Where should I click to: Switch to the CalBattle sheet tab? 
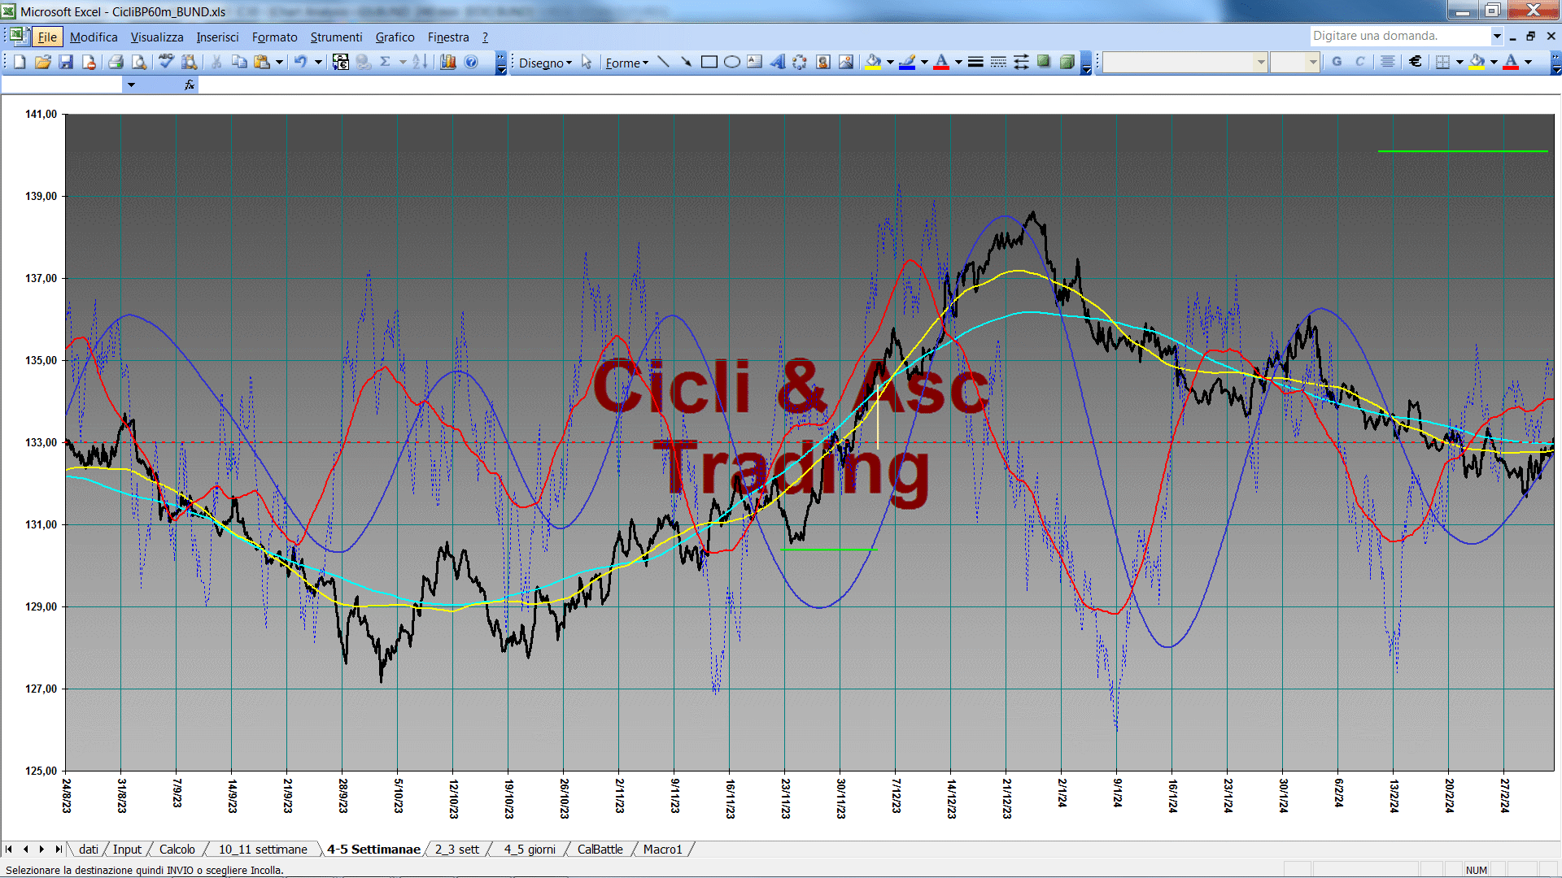[600, 849]
